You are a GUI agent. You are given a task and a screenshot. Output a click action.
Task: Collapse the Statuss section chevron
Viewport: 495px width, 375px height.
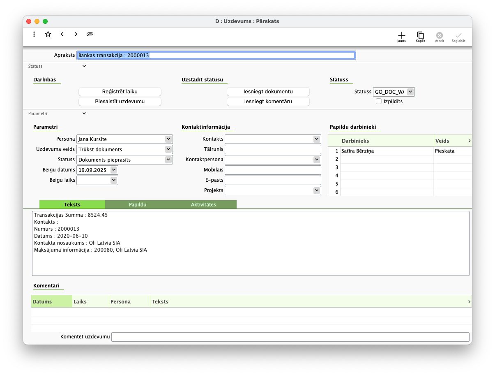click(84, 66)
